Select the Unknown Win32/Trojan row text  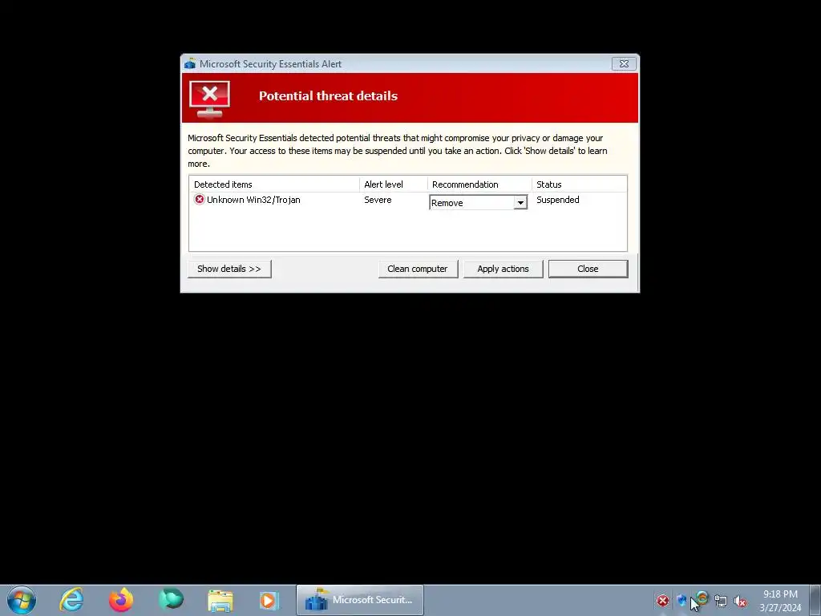tap(253, 200)
